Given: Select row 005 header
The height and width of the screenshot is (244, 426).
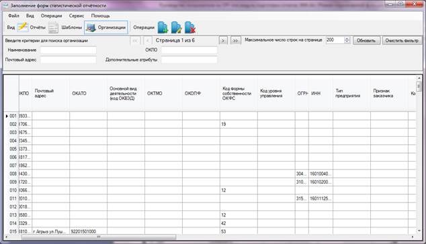Looking at the screenshot, I should coord(11,149).
